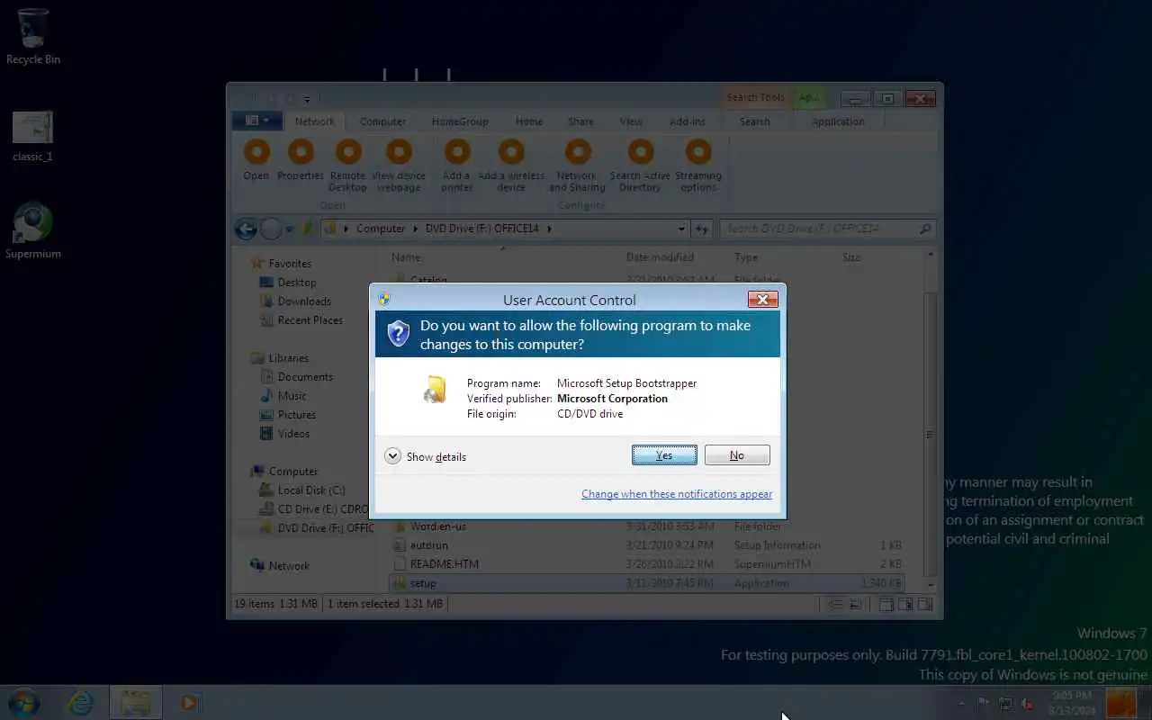Select the Search ribbon tab
The image size is (1152, 720).
754,121
